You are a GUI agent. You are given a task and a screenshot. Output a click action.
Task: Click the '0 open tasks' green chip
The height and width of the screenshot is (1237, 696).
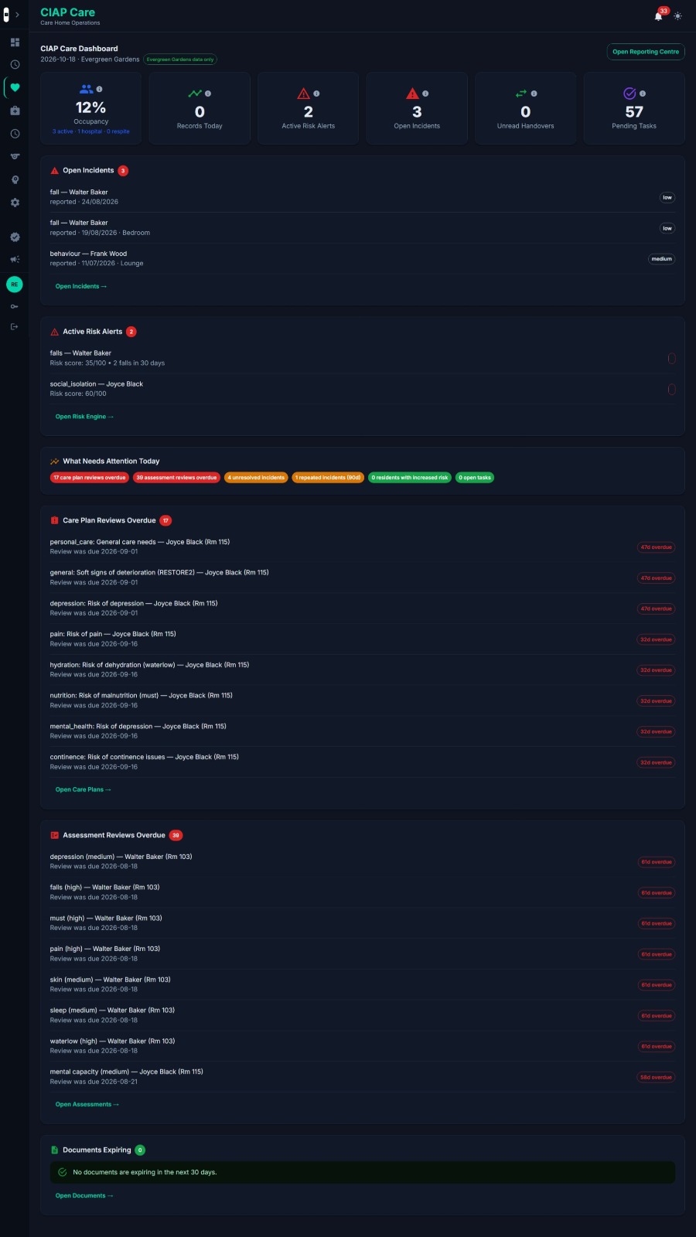(475, 478)
